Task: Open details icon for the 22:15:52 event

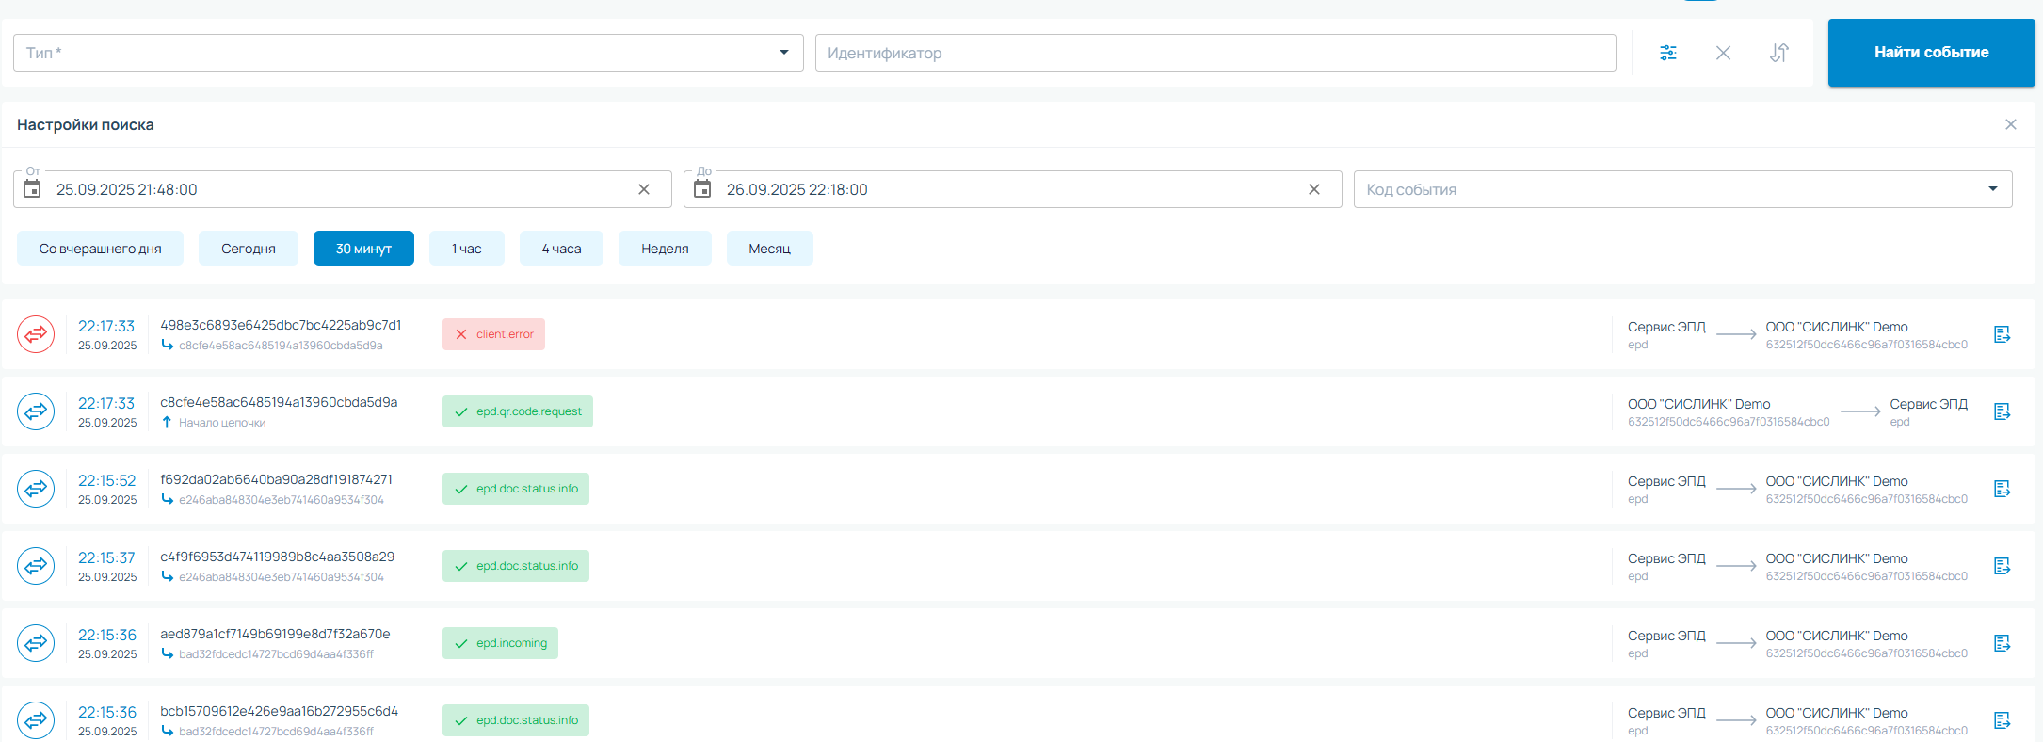Action: [x=2003, y=489]
